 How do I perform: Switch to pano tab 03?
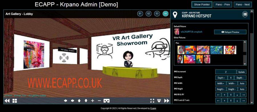tap(157, 14)
